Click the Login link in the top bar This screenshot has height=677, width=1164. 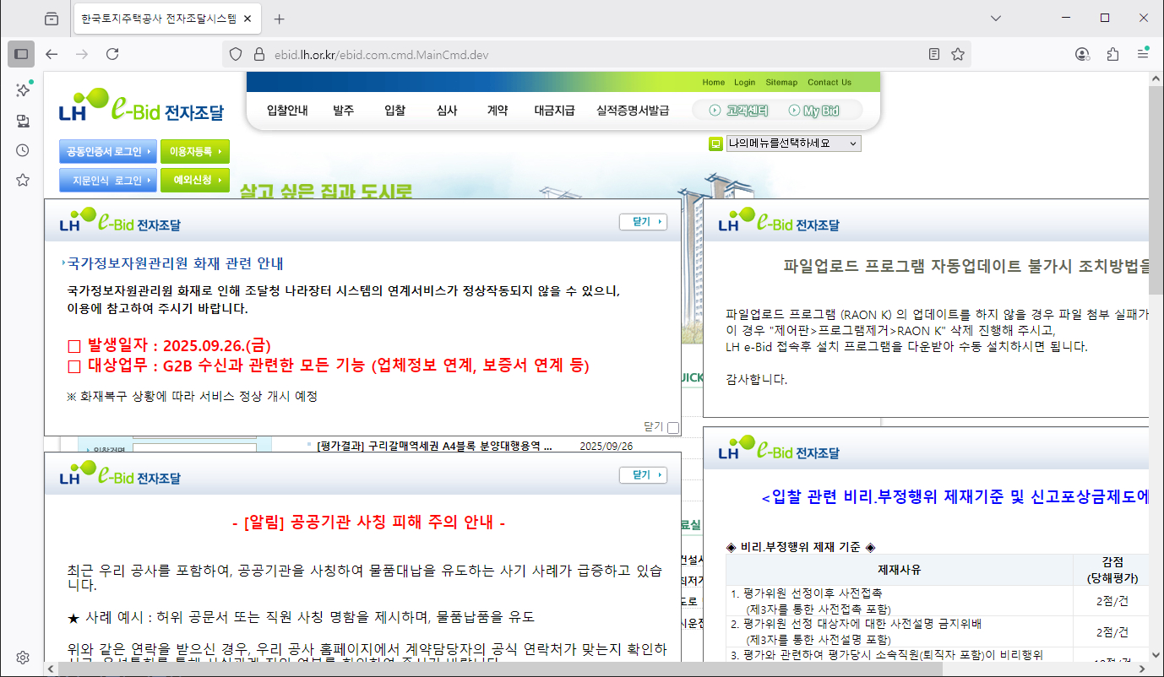[x=744, y=82]
